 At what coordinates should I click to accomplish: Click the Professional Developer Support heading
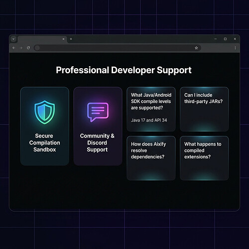tap(124, 70)
